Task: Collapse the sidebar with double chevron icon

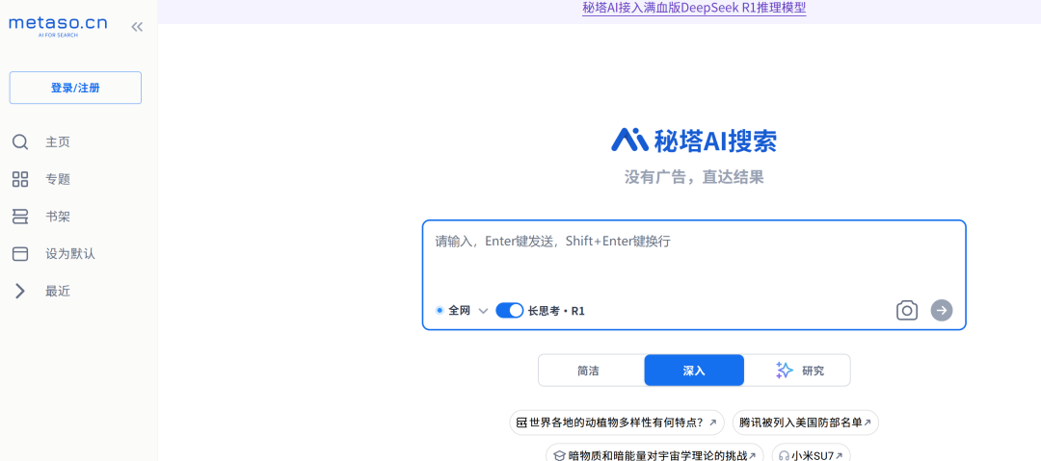Action: tap(137, 27)
